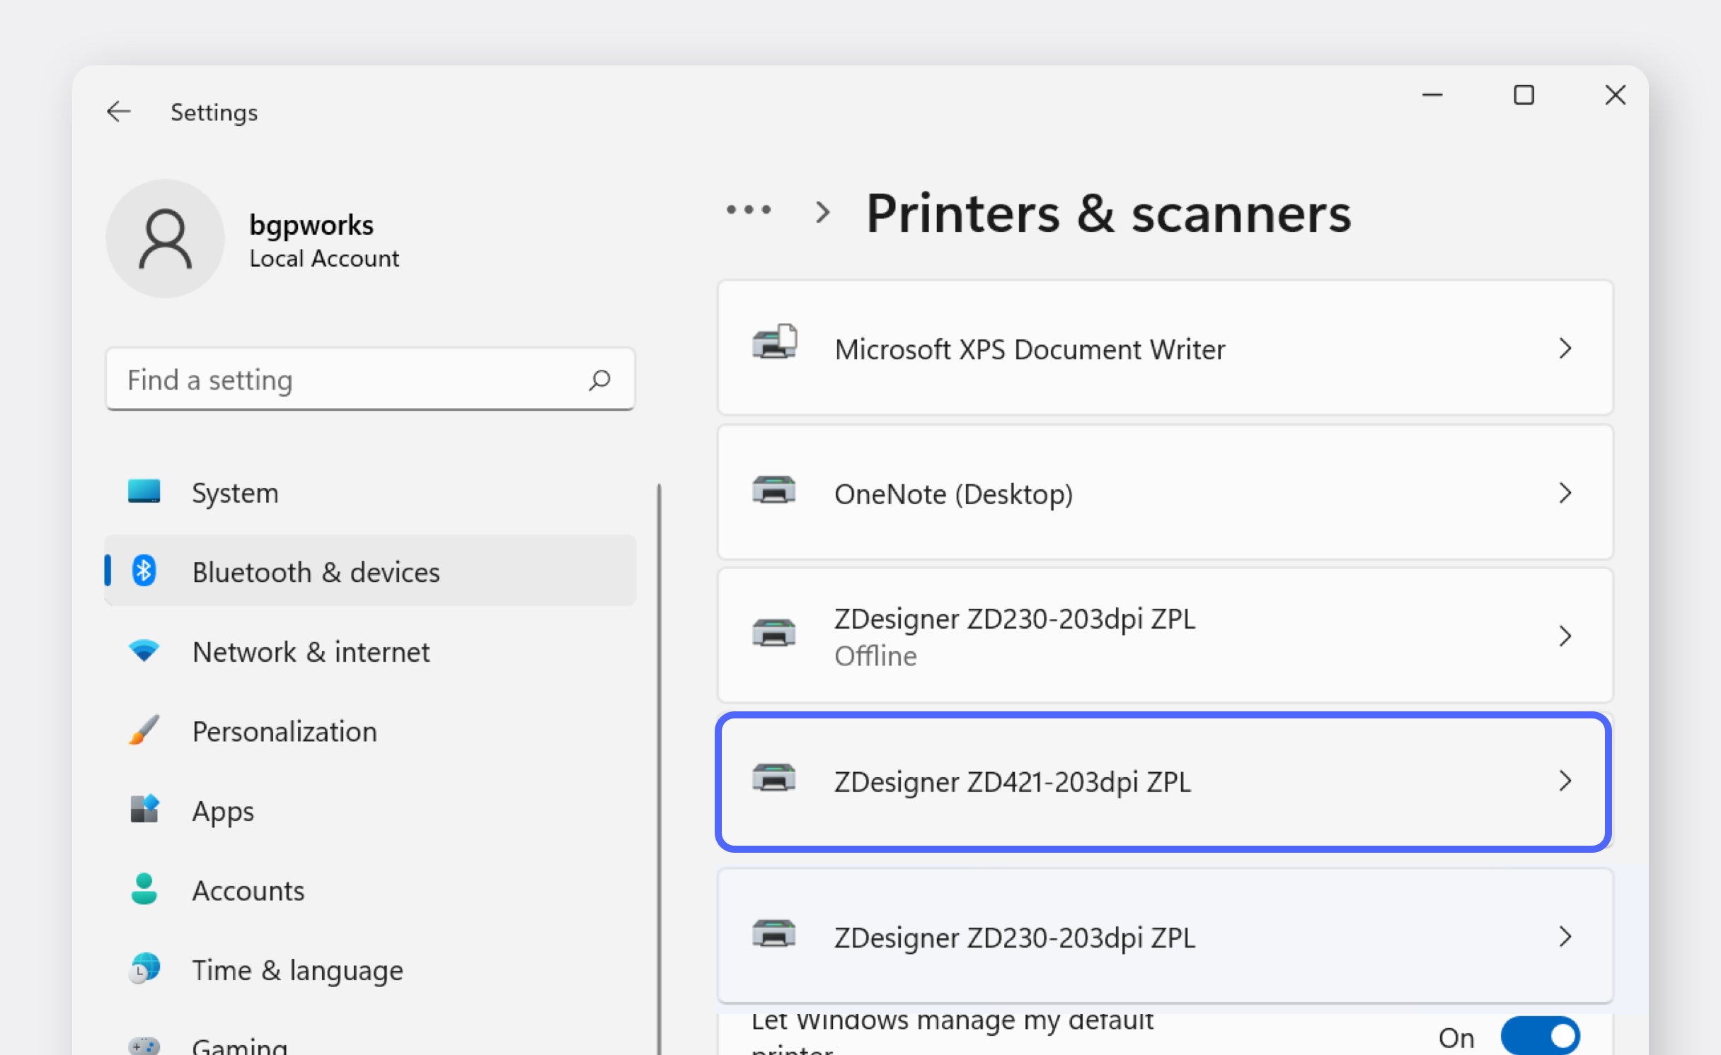
Task: Click the Find a setting field
Action: pyautogui.click(x=347, y=380)
